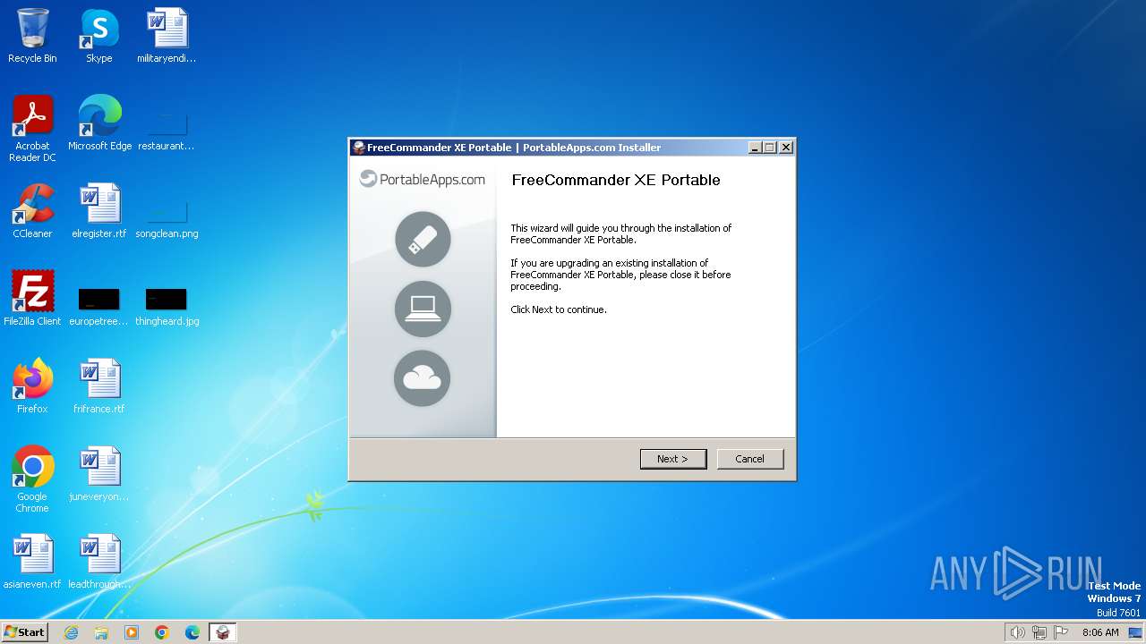This screenshot has width=1146, height=644.
Task: Click the Next button in the installer
Action: click(673, 459)
